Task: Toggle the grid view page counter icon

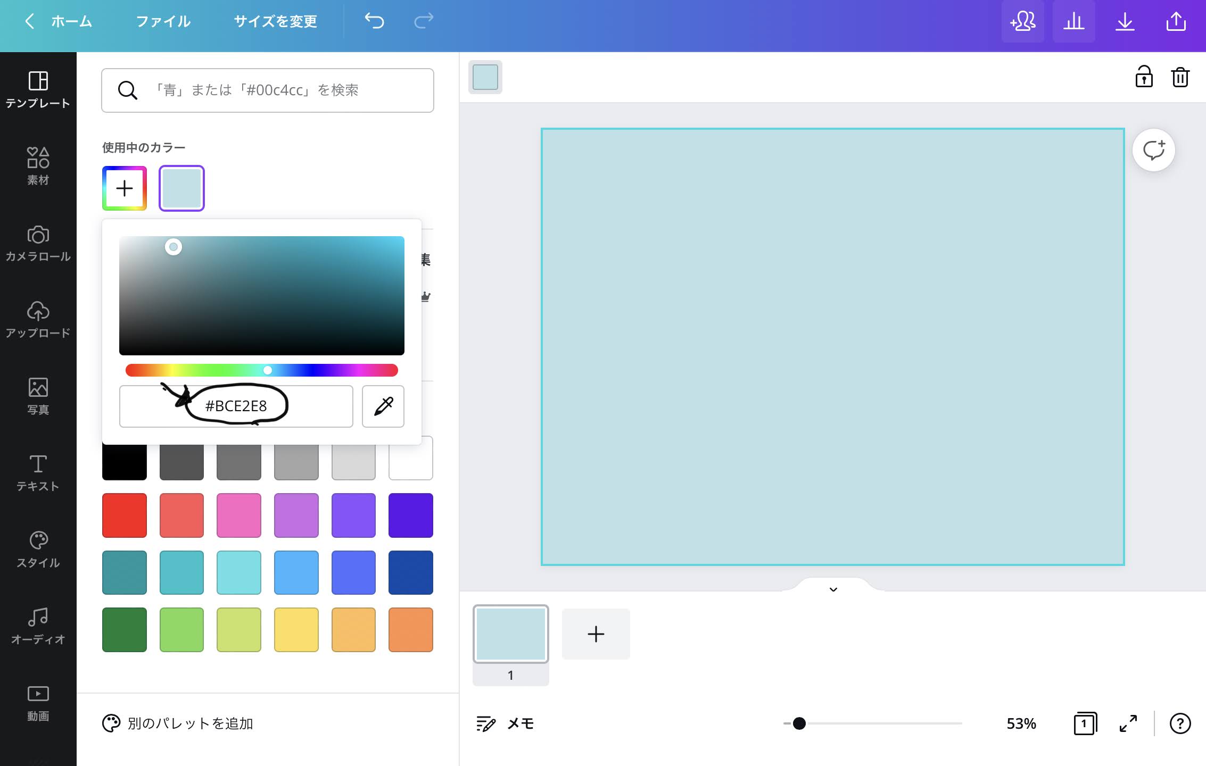Action: tap(1085, 723)
